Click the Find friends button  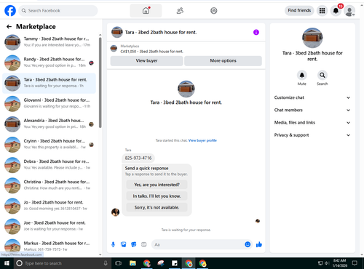click(299, 10)
